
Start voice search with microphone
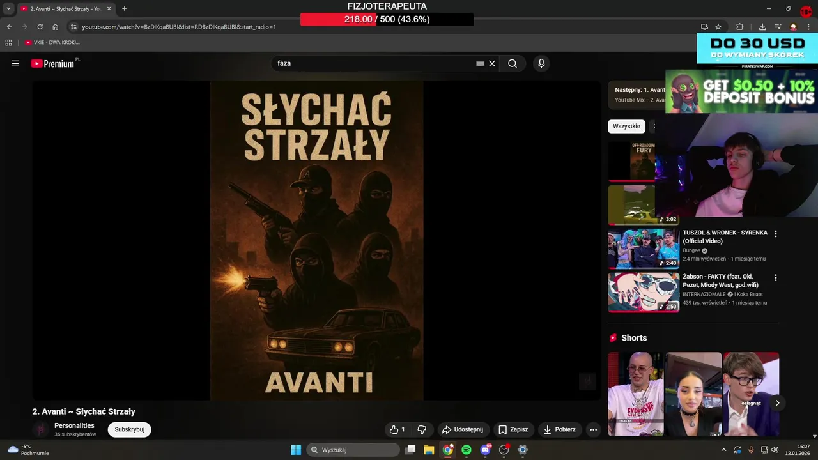(541, 63)
